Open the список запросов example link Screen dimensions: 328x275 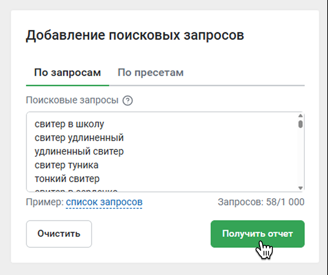point(104,202)
